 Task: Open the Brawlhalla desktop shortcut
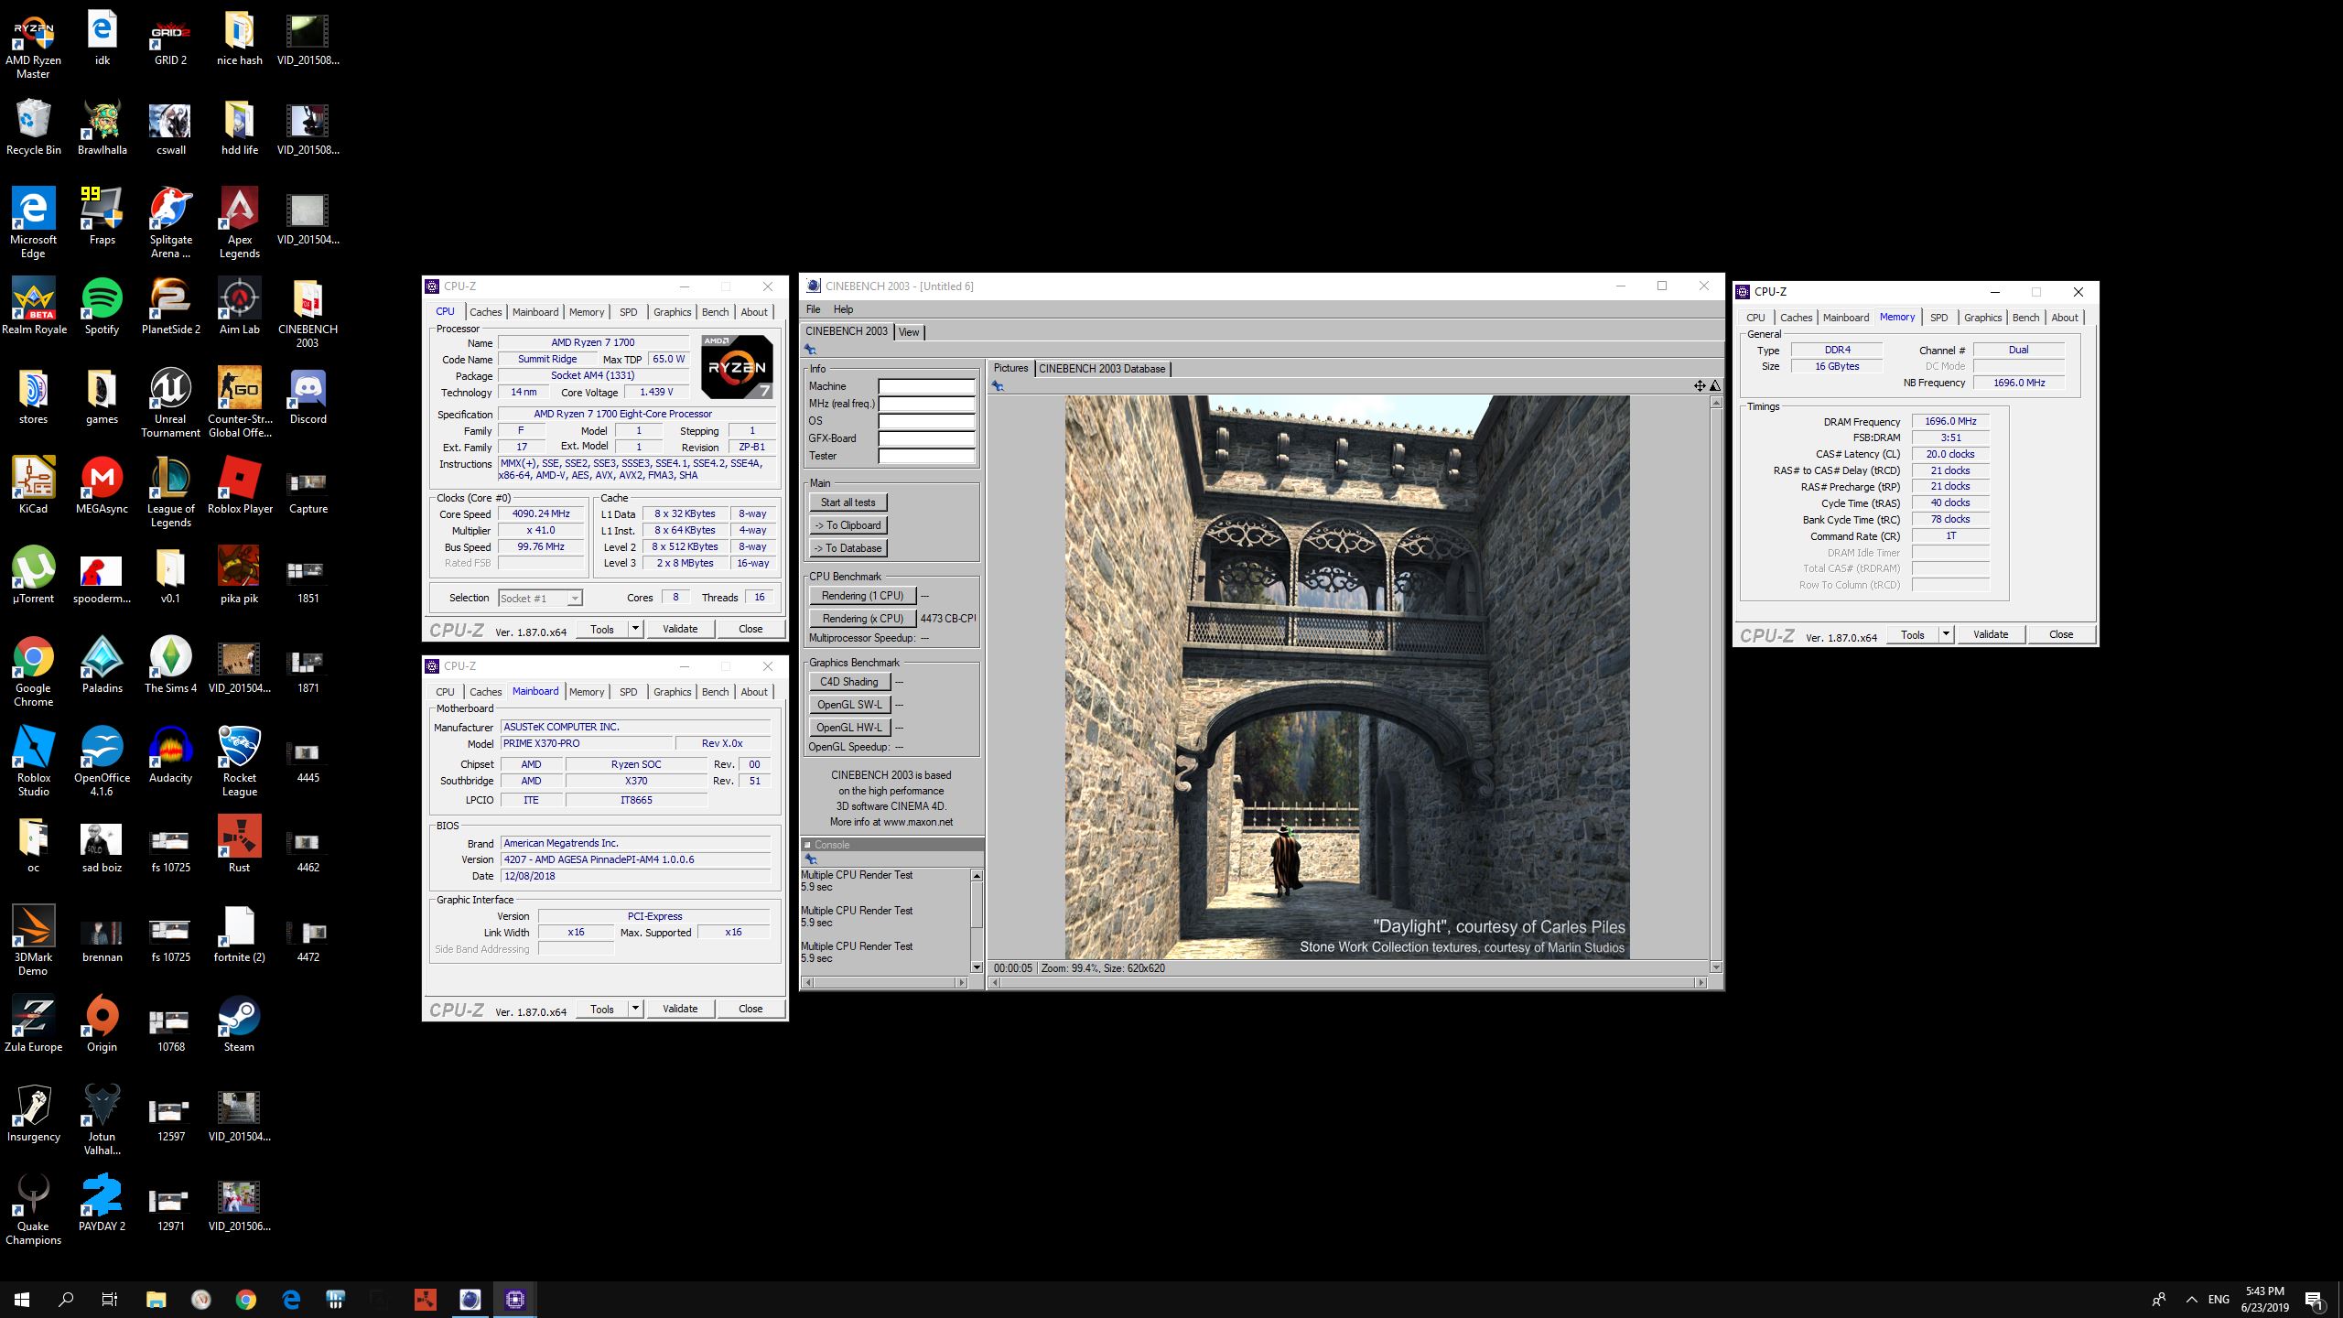coord(102,128)
